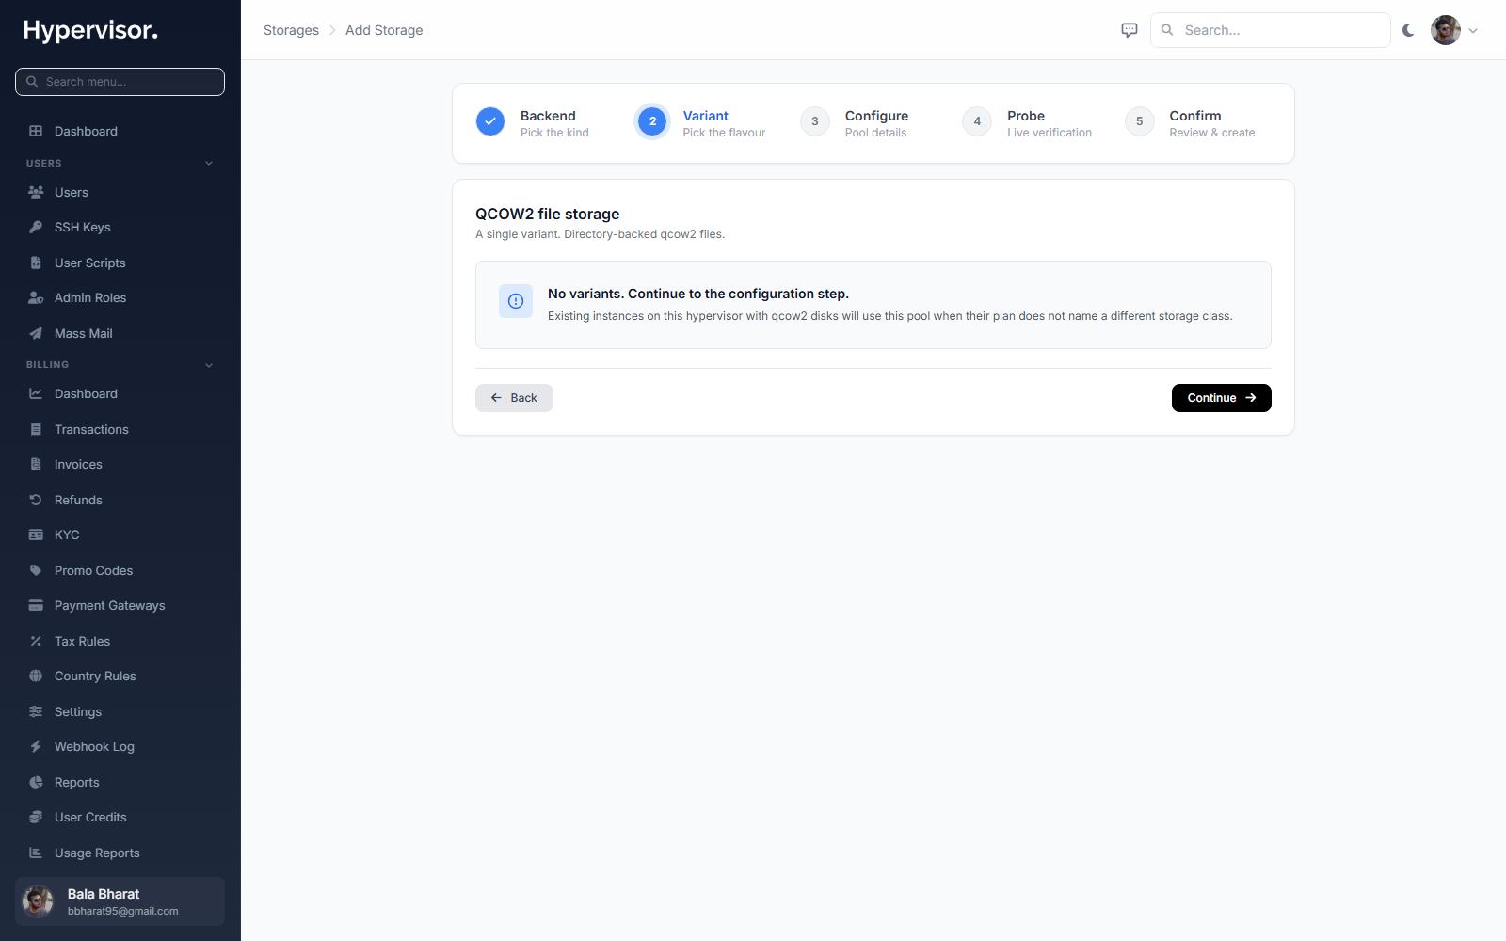Click the Back button
This screenshot has width=1506, height=941.
(514, 398)
